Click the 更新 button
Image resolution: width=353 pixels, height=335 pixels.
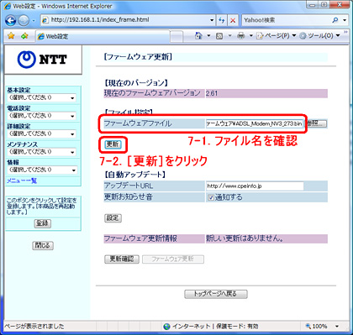coord(113,144)
